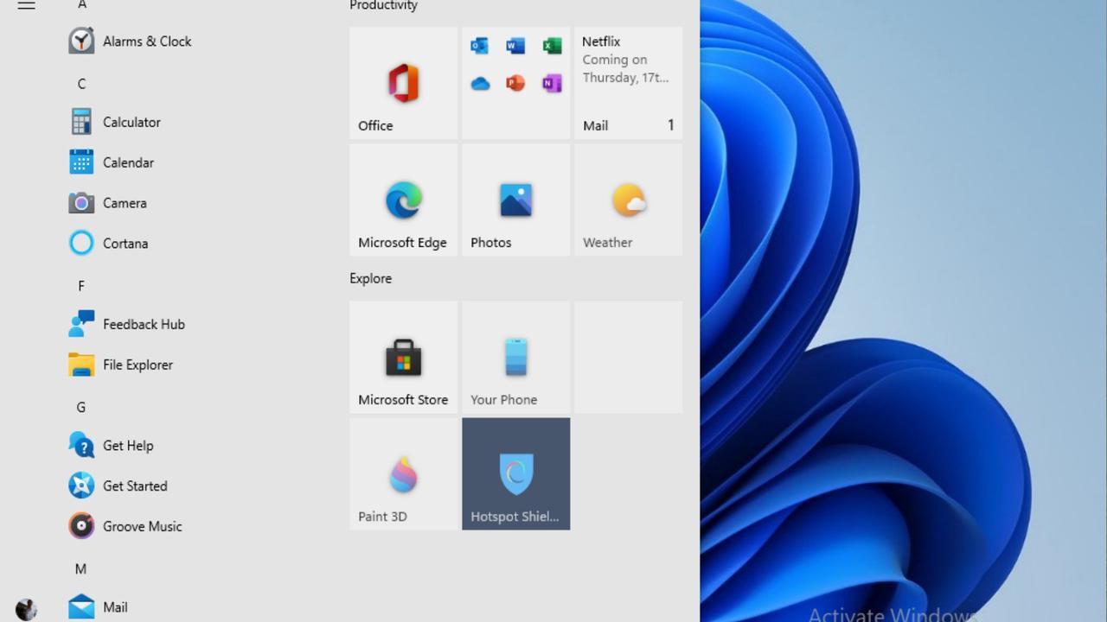Open OneNote in the Office apps tile
The height and width of the screenshot is (622, 1107).
(x=552, y=84)
